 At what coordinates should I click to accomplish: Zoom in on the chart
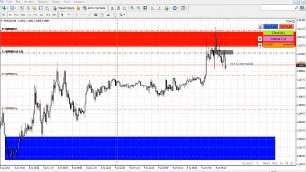pos(132,8)
